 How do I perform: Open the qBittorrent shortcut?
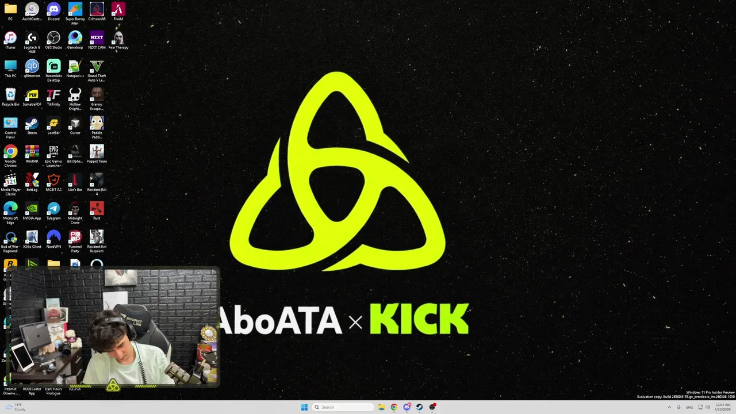[x=32, y=68]
